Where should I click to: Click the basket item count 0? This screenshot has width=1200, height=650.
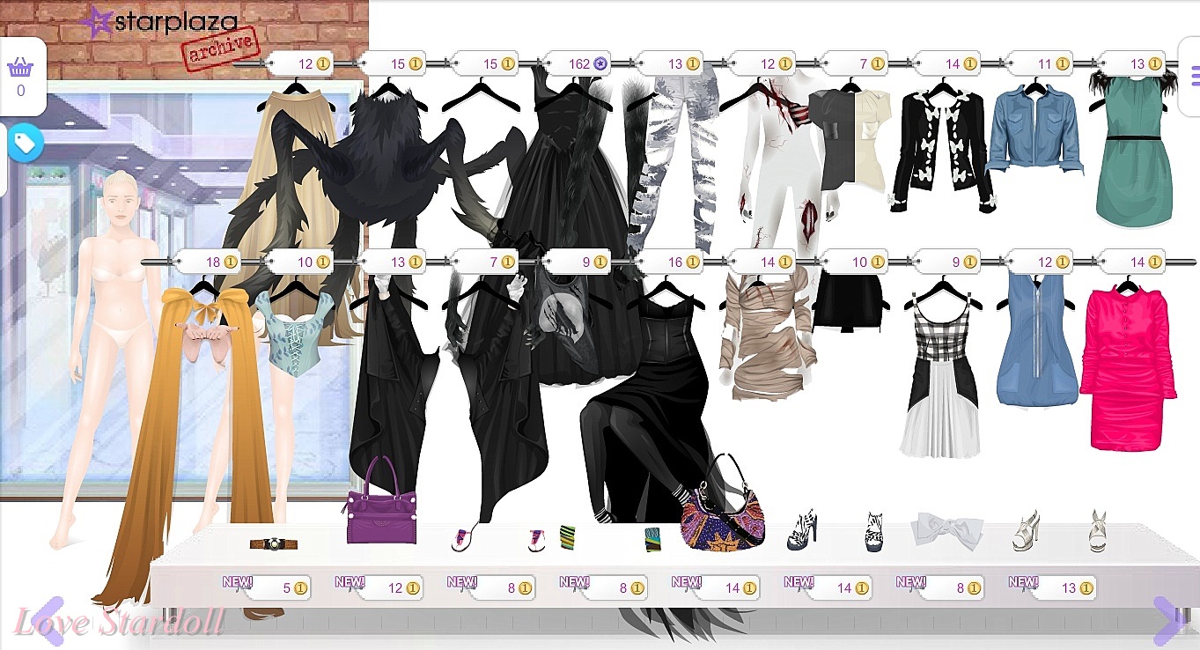pos(20,91)
